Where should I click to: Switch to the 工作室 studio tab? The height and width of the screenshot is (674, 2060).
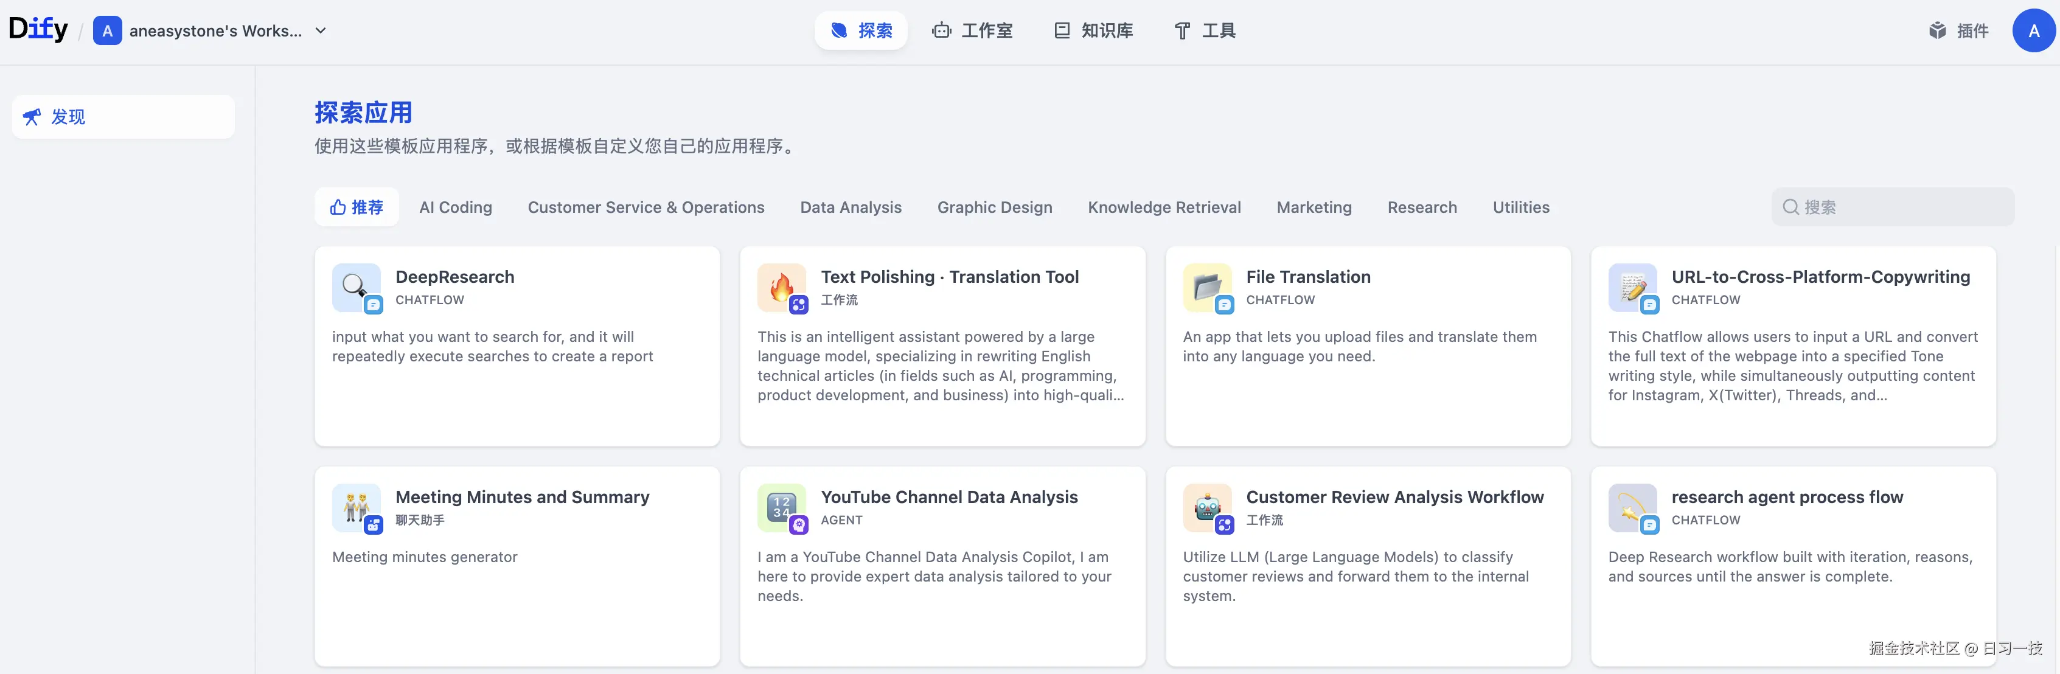coord(972,30)
